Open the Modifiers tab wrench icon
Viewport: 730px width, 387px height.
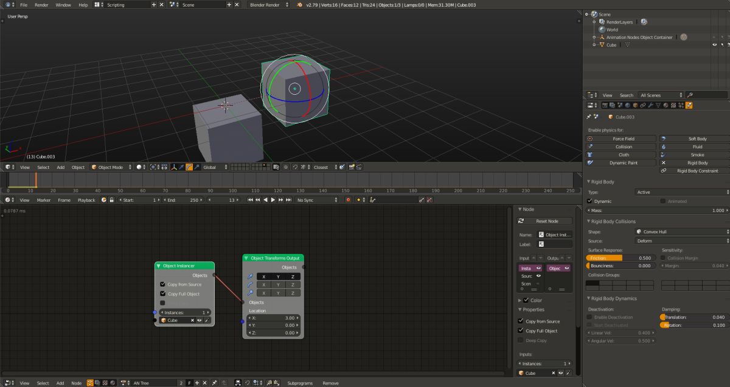pos(650,105)
